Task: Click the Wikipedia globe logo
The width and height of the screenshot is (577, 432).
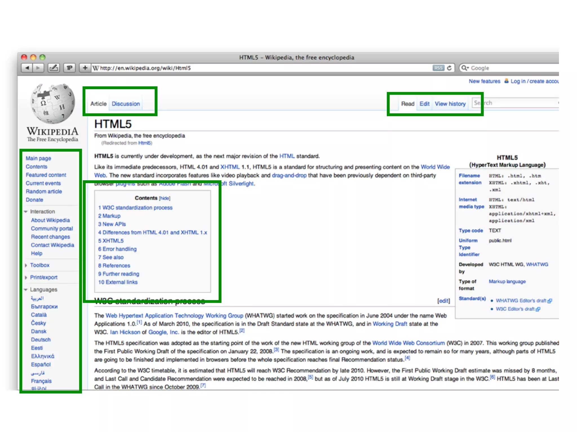Action: point(53,103)
